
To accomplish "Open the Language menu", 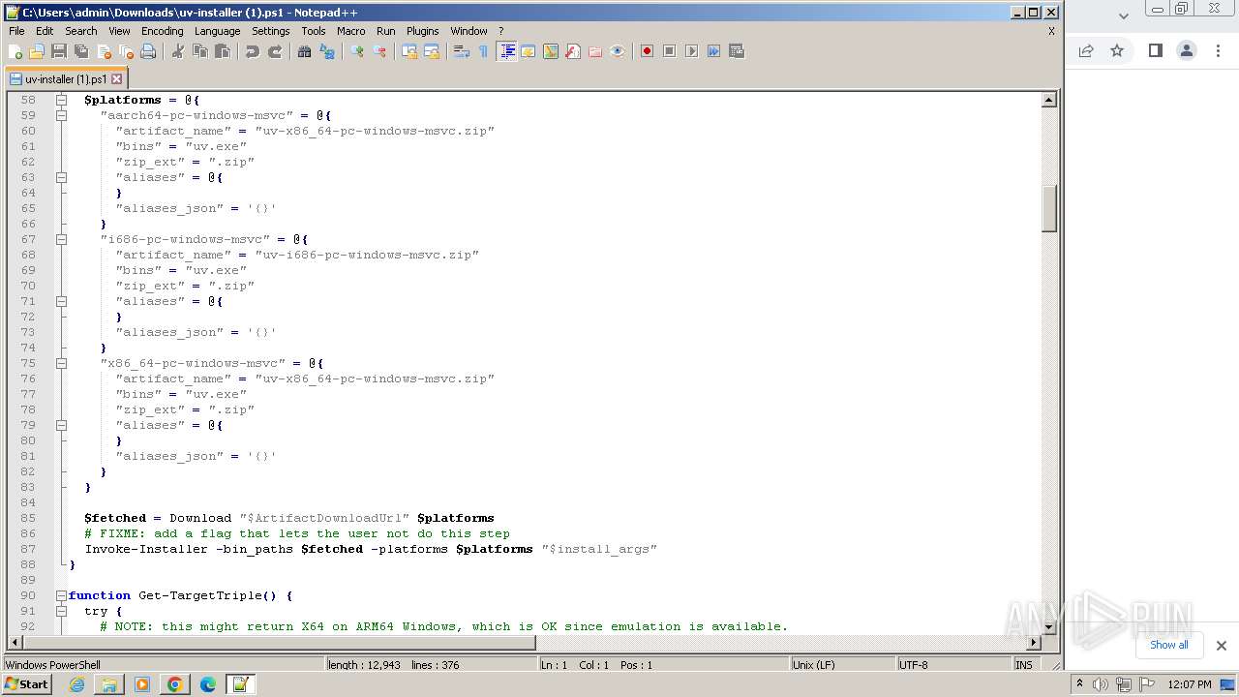I will [x=217, y=31].
